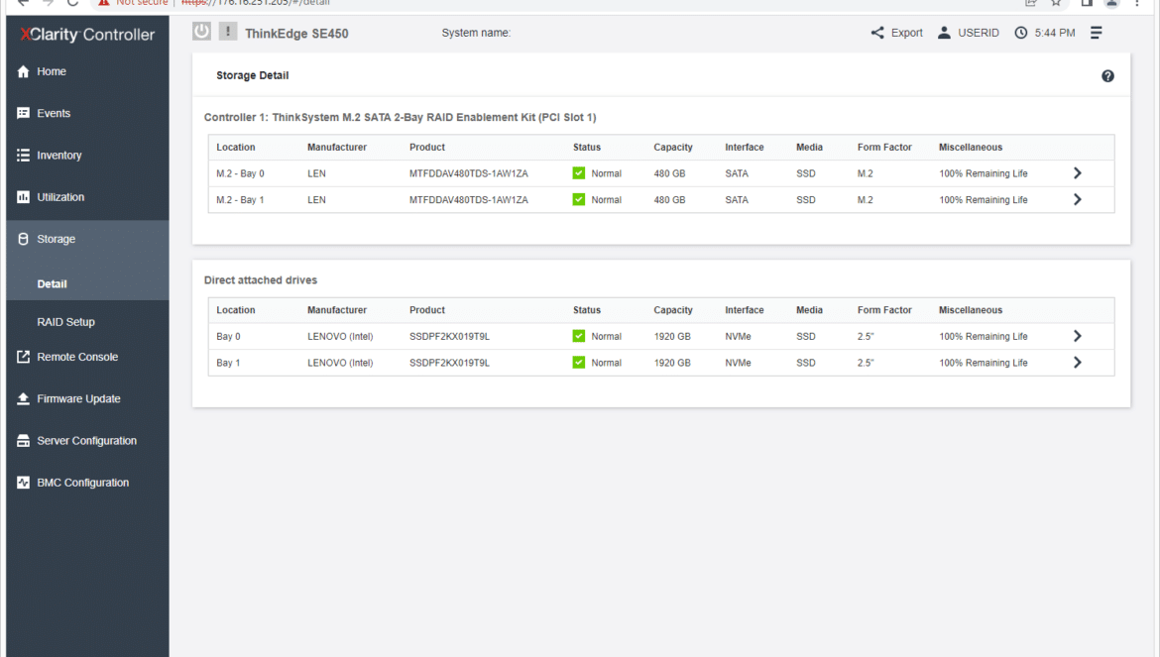
Task: Click 1920 GB capacity in Bay 1 row
Action: pyautogui.click(x=672, y=363)
